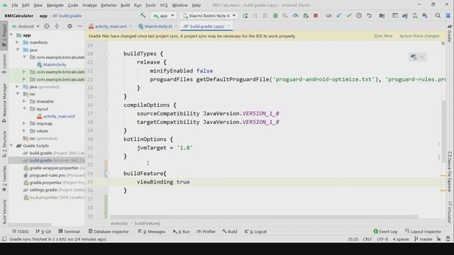Open the Profiler tool window at bottom

tap(206, 232)
